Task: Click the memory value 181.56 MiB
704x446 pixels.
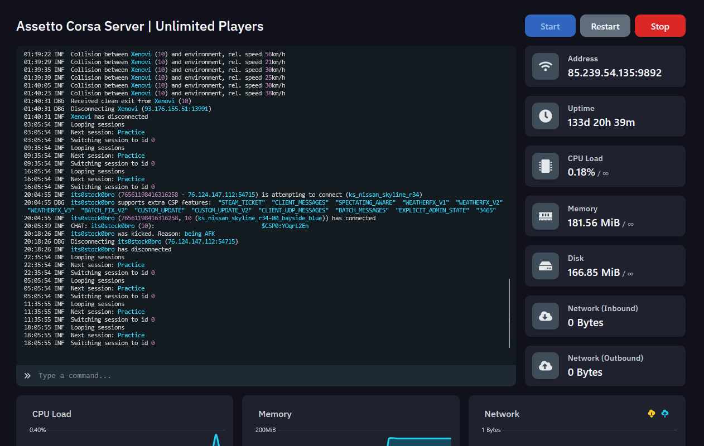Action: 594,222
